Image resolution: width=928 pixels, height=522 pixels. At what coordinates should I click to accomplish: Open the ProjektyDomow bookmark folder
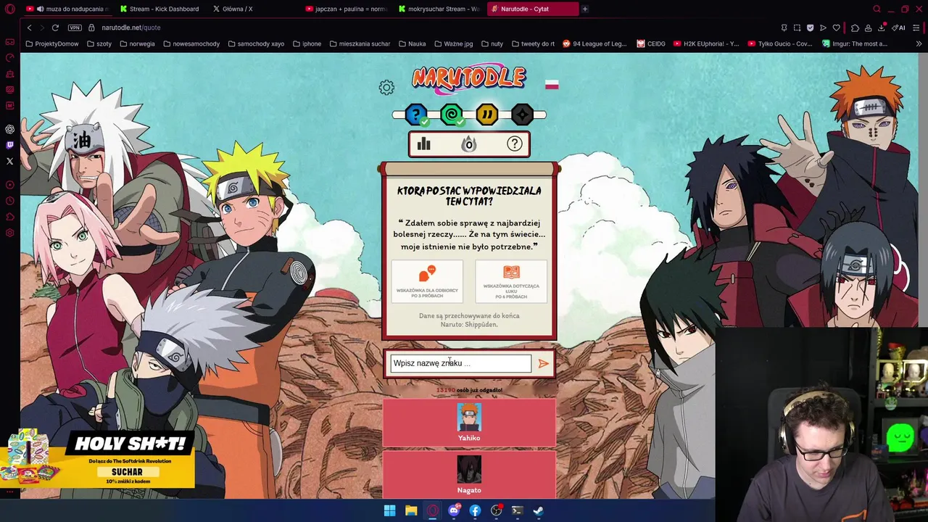point(52,43)
